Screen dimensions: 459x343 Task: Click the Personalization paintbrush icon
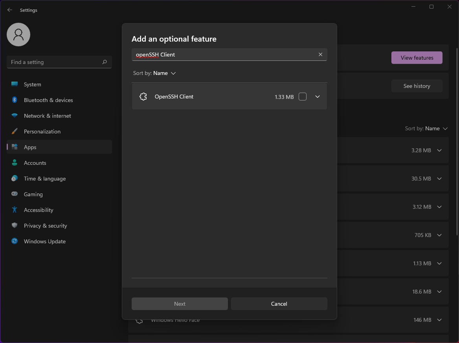14,131
